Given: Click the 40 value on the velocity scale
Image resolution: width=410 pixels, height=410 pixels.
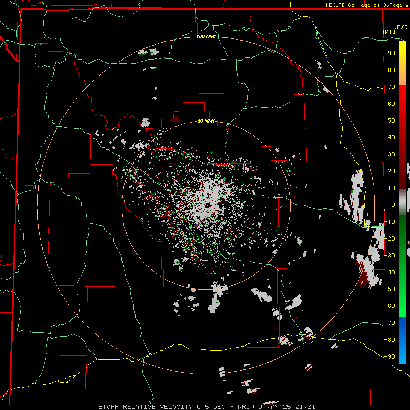Looking at the screenshot, I should pos(391,137).
